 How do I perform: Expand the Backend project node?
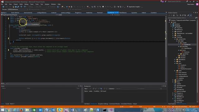pos(171,24)
